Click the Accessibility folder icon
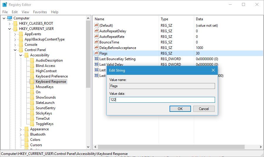Viewport: 264px width, 157px height. [26, 55]
